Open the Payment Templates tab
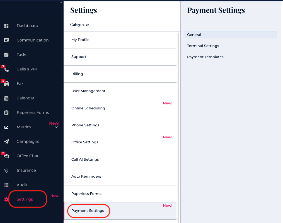This screenshot has width=283, height=223. tap(205, 57)
